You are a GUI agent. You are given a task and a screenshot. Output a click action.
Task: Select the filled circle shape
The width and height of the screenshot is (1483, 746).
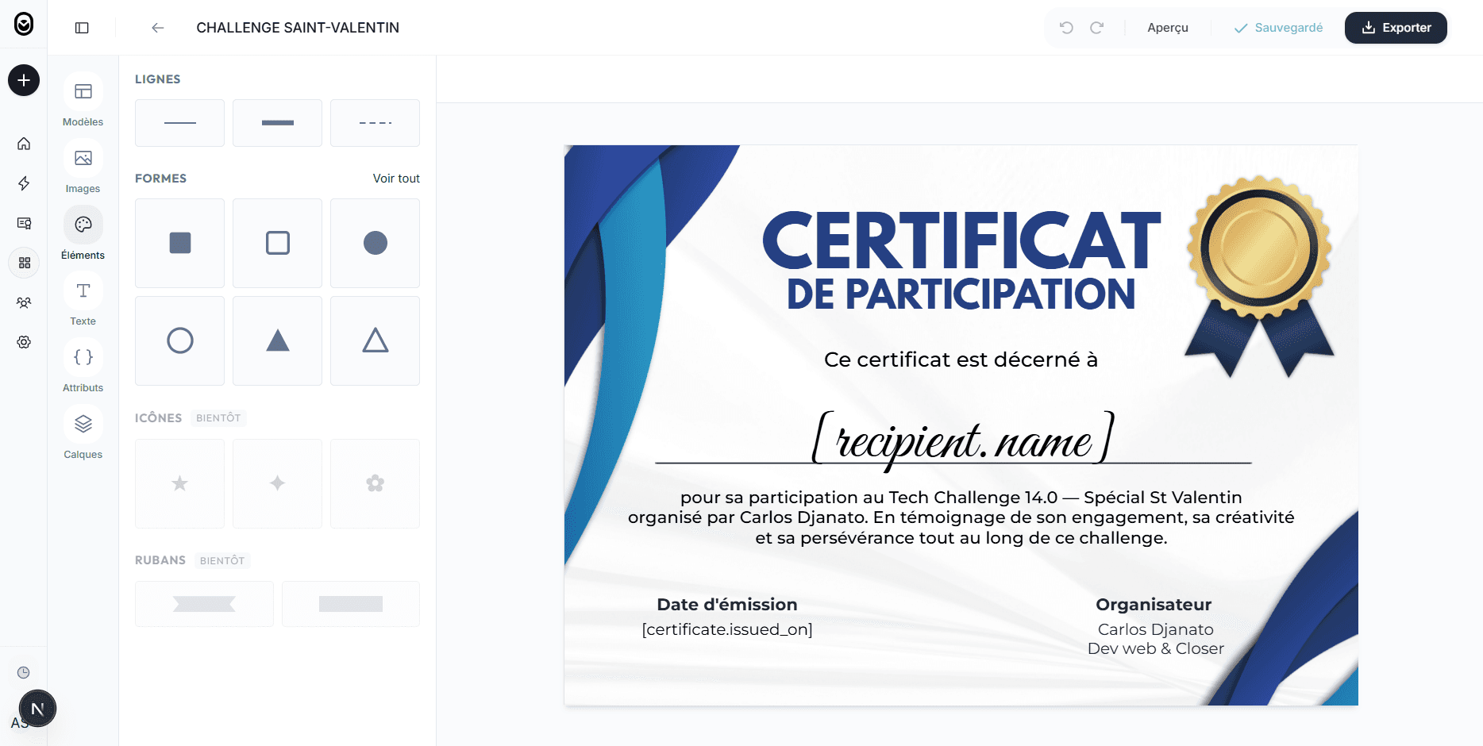click(375, 243)
